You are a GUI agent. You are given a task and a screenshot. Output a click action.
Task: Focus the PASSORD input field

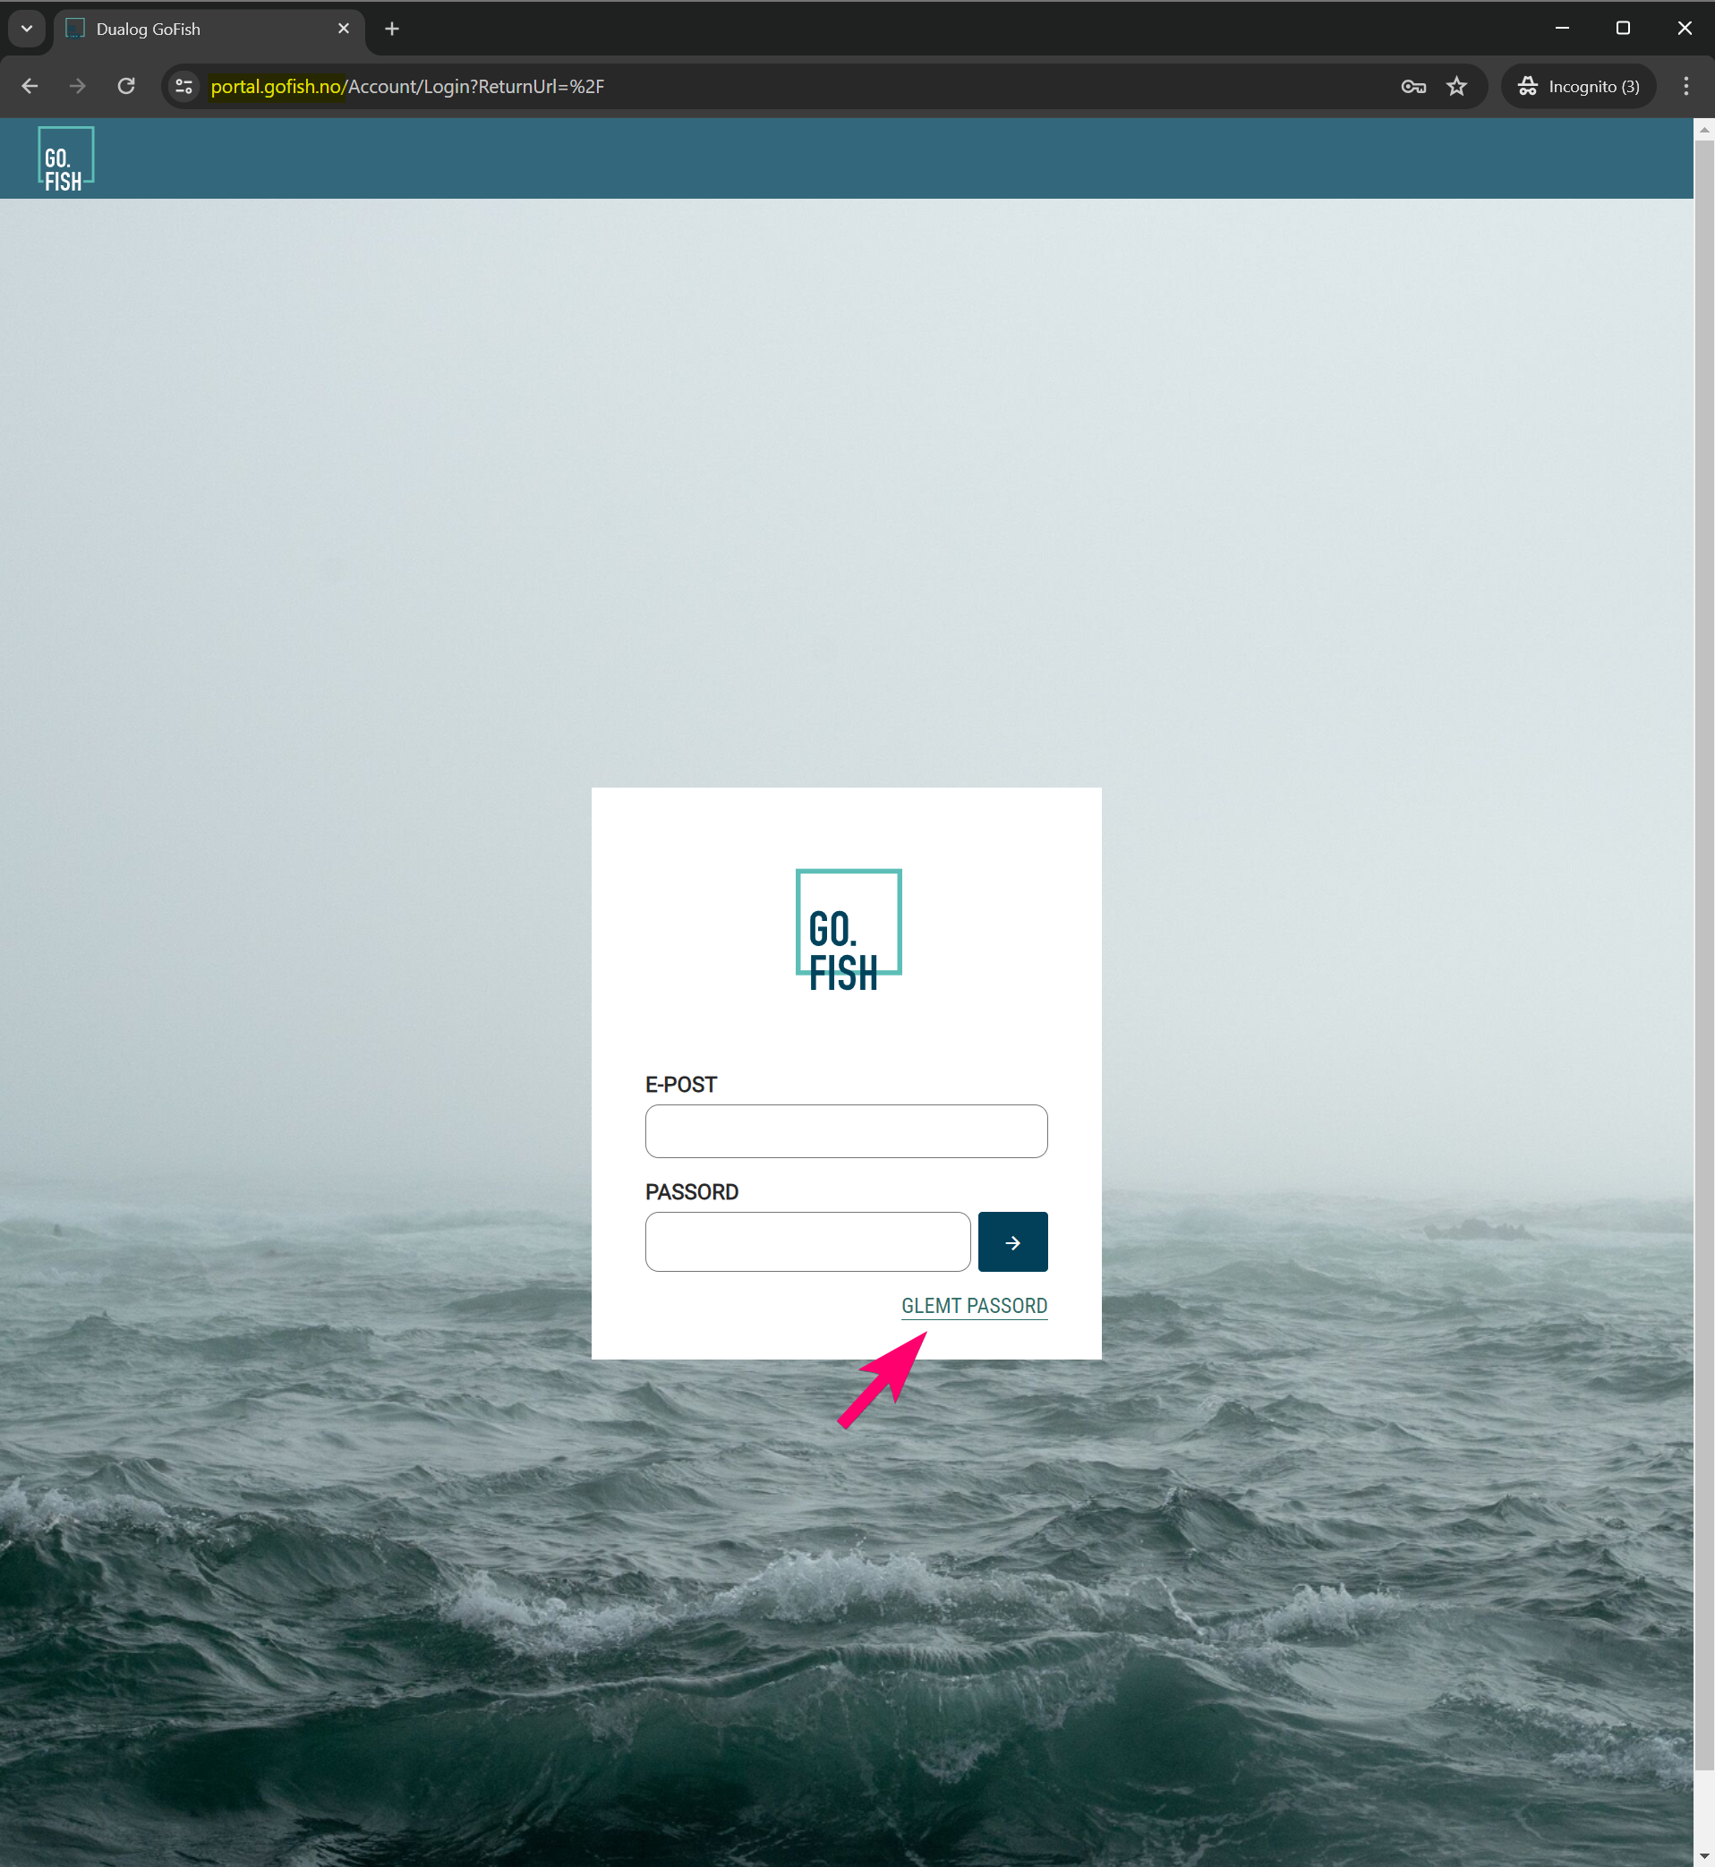(807, 1241)
